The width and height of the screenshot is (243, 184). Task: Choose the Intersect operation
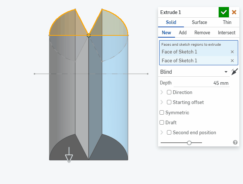click(x=226, y=32)
